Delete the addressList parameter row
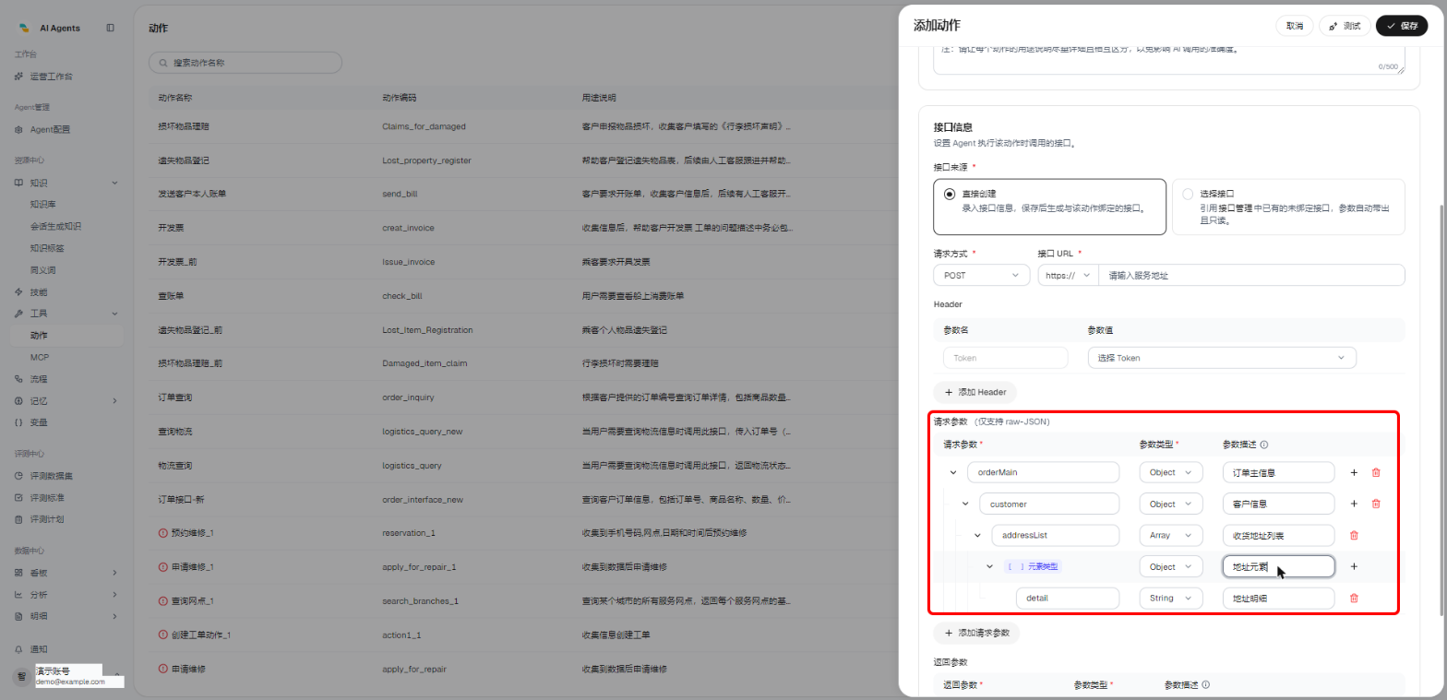 pyautogui.click(x=1354, y=535)
